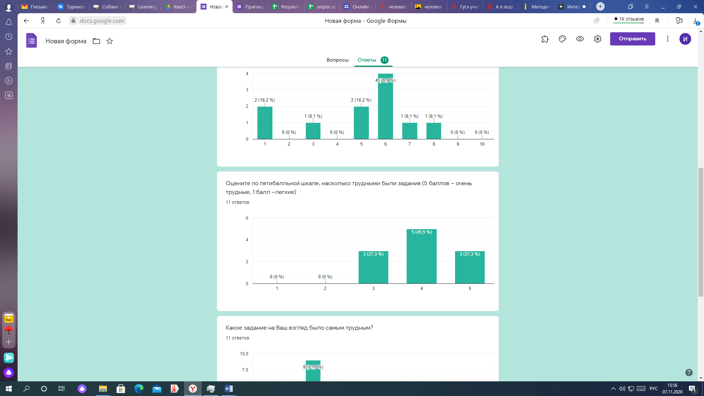Viewport: 704px width, 396px height.
Task: Open history clock in sidebar
Action: (x=9, y=37)
